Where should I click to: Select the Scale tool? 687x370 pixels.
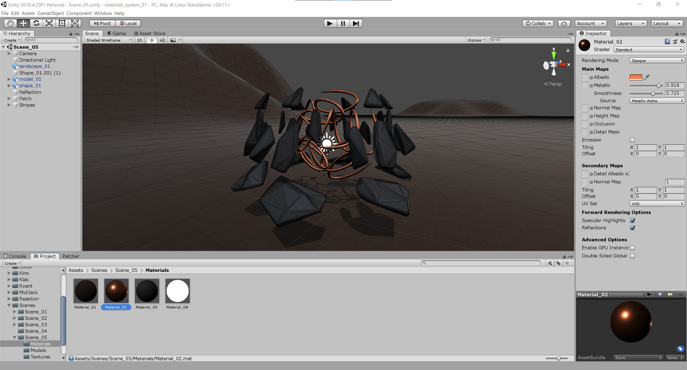49,23
